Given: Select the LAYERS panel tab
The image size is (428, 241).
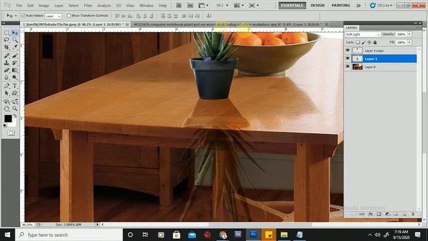Looking at the screenshot, I should coord(351,28).
